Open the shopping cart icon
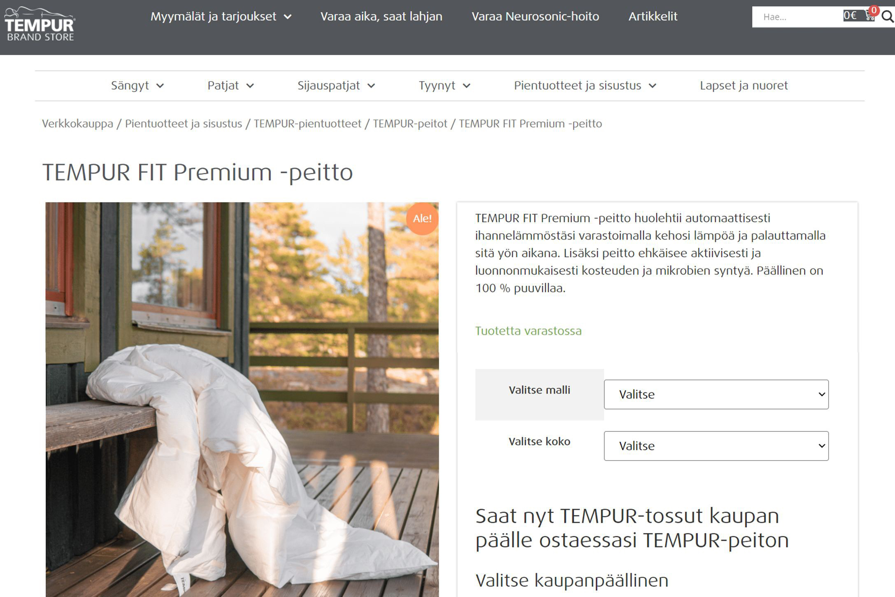Screen dimensions: 895x597 tap(869, 16)
